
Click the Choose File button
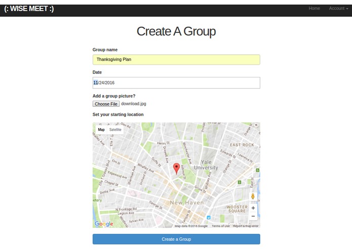click(x=106, y=104)
